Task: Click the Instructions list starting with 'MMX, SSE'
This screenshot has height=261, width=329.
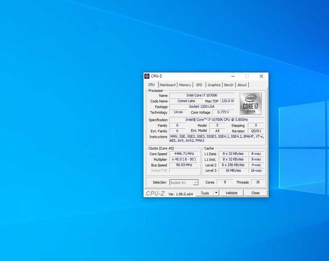Action: click(216, 139)
